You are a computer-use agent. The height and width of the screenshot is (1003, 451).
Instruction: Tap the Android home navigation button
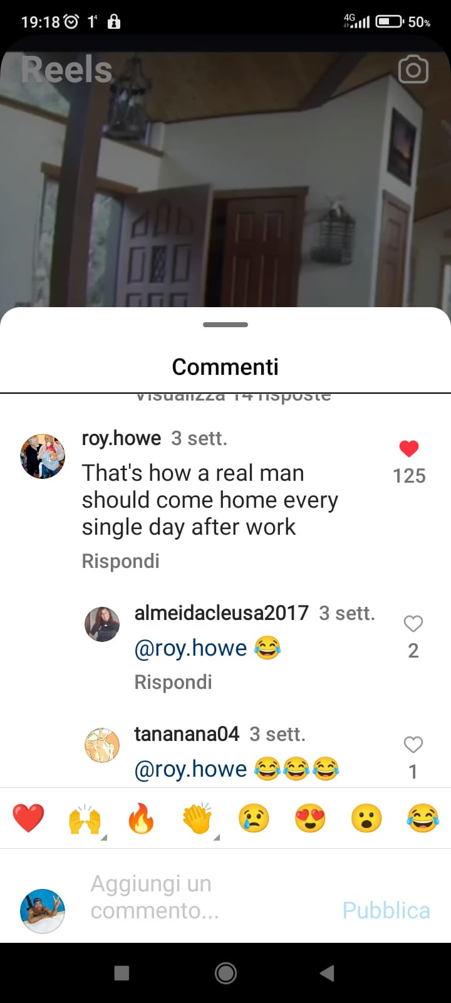click(x=225, y=973)
